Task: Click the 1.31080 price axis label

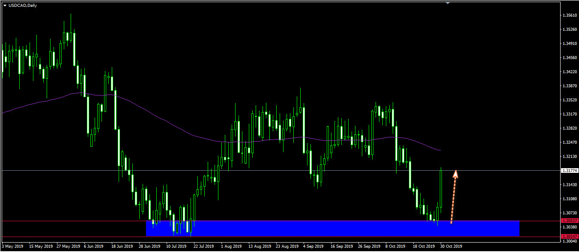Action: click(x=570, y=199)
